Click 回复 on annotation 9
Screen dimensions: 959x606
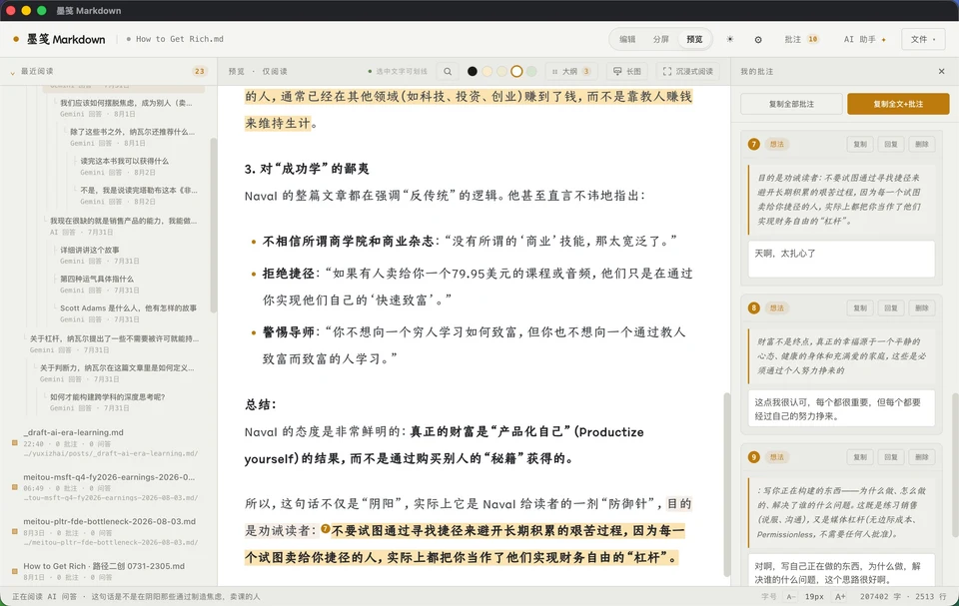pos(890,457)
